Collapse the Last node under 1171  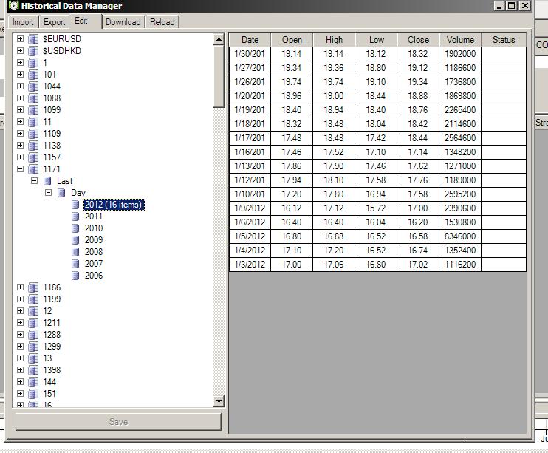pyautogui.click(x=34, y=181)
